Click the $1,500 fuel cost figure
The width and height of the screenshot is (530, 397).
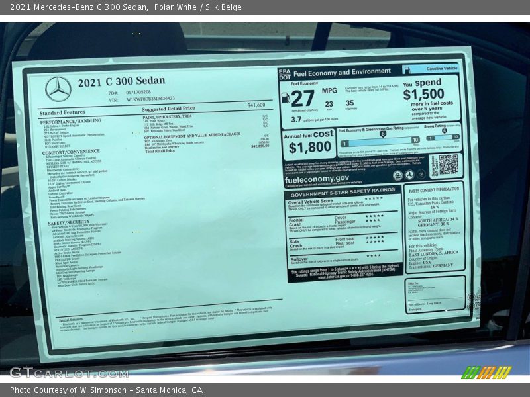(x=423, y=94)
